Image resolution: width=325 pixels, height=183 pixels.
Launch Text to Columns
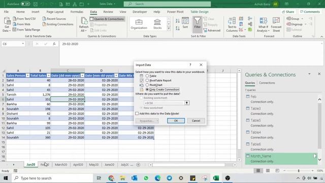[232, 24]
